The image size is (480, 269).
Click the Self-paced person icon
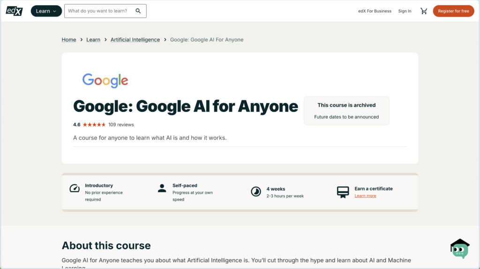[162, 188]
